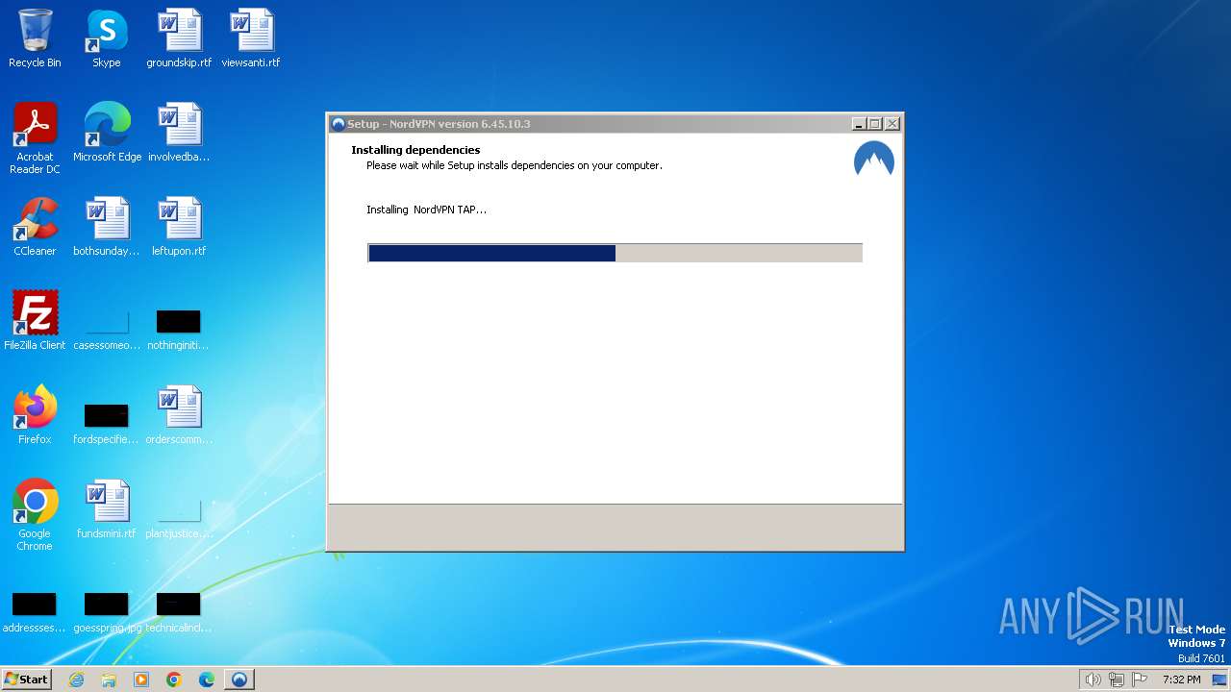Image resolution: width=1231 pixels, height=692 pixels.
Task: Click the Setup - NordVPN title text
Action: (439, 124)
